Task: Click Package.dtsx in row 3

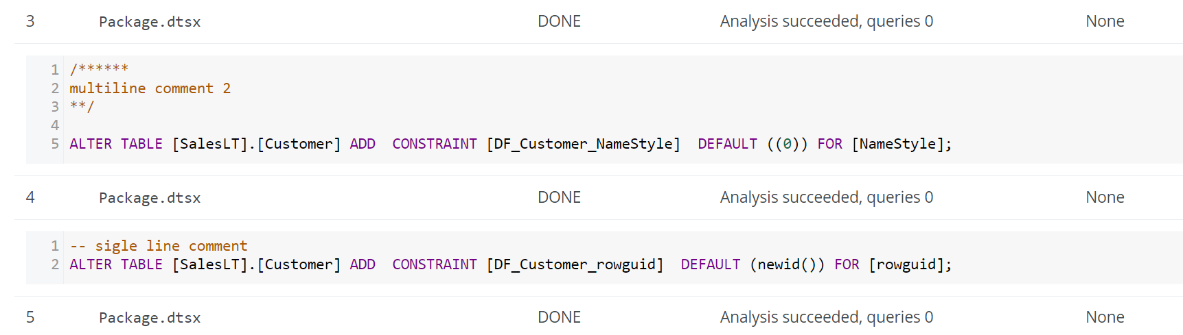Action: 150,22
